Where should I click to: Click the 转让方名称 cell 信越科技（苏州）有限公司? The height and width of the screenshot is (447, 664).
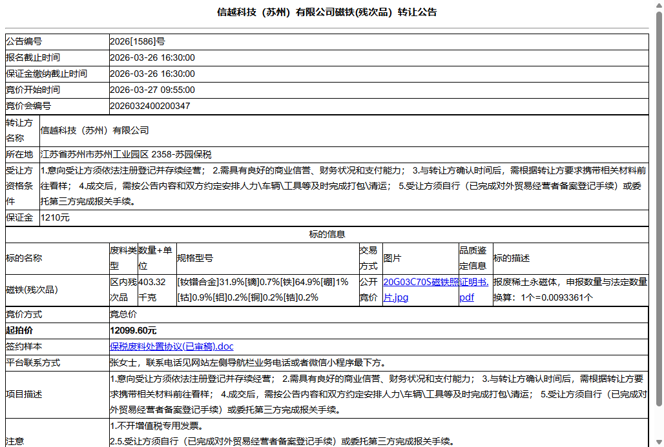point(94,130)
